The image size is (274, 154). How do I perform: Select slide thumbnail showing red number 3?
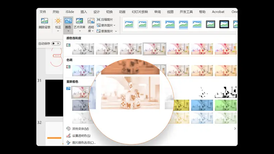pos(54,61)
